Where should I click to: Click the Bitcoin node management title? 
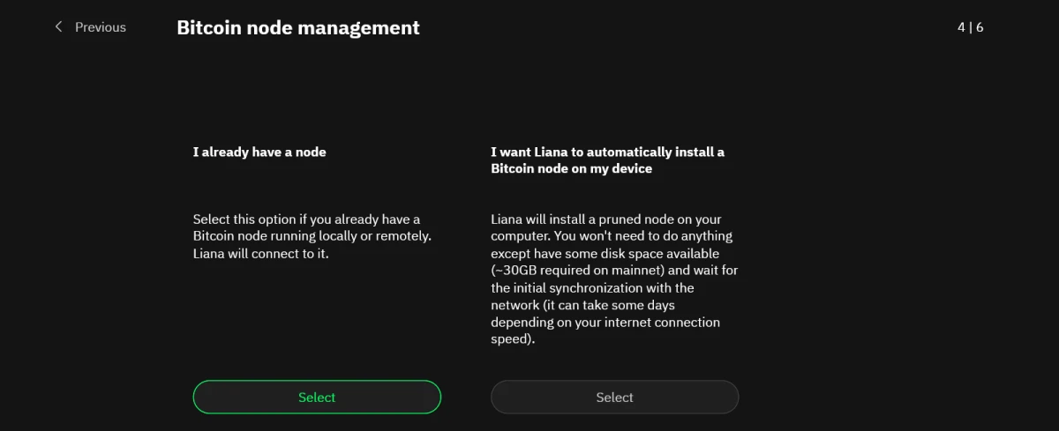[298, 27]
